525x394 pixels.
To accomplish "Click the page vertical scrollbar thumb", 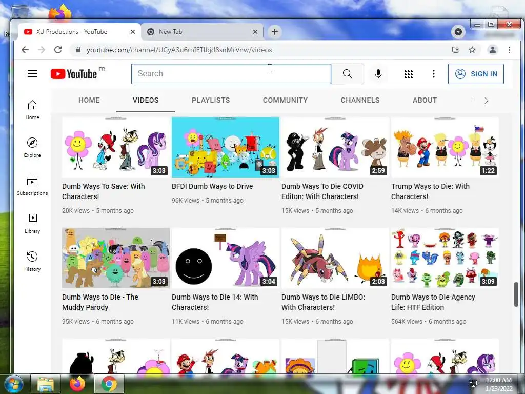I will point(516,294).
